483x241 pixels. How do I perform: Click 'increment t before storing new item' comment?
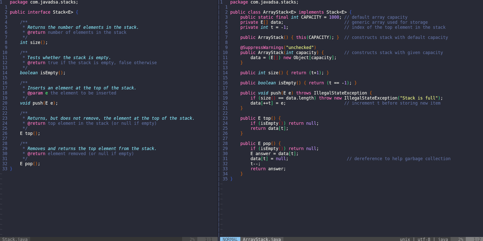392,103
